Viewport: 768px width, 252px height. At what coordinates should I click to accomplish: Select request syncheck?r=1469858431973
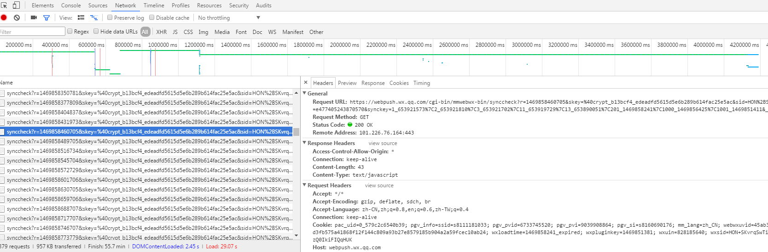[x=146, y=122]
